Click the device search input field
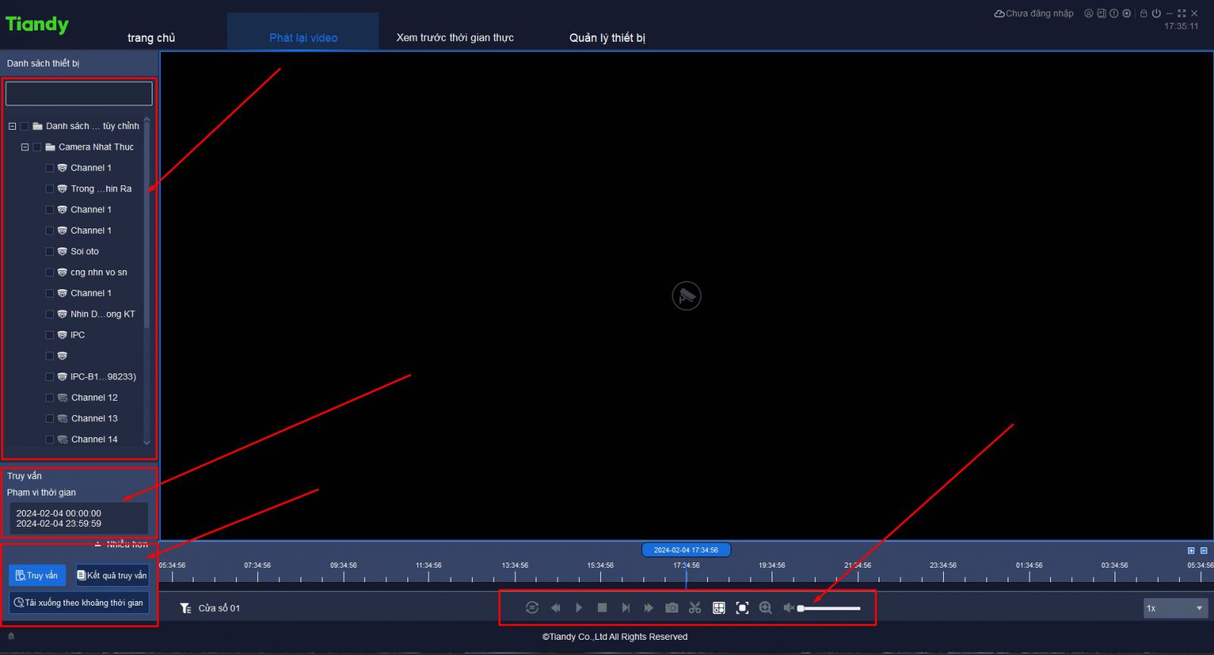 [x=79, y=93]
